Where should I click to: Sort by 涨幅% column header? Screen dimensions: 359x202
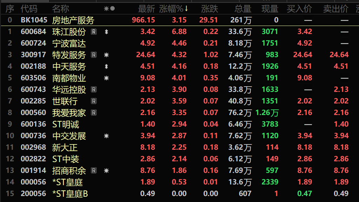point(173,9)
